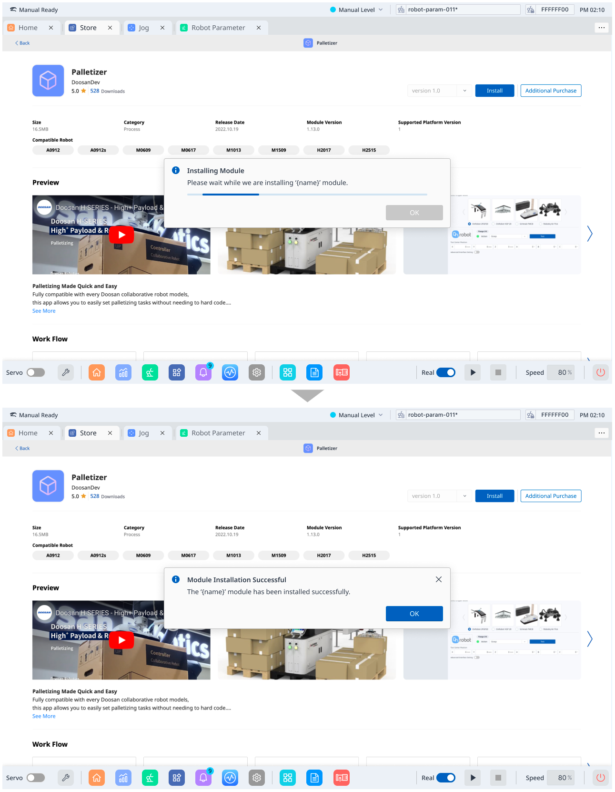Open the Manual Level dropdown in lower screen

coord(357,415)
